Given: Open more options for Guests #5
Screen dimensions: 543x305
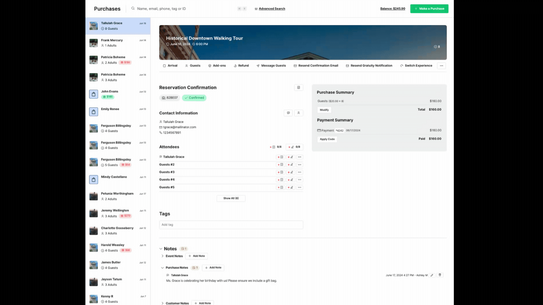Looking at the screenshot, I should pos(300,187).
